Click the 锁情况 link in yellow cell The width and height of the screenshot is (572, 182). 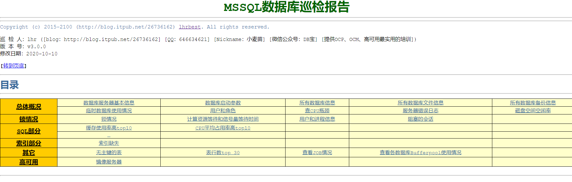click(x=109, y=119)
